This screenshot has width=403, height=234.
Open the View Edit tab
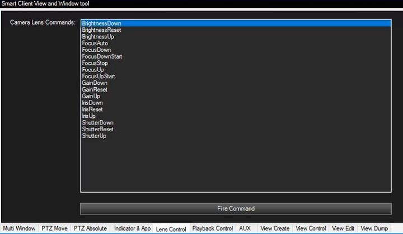coord(343,228)
